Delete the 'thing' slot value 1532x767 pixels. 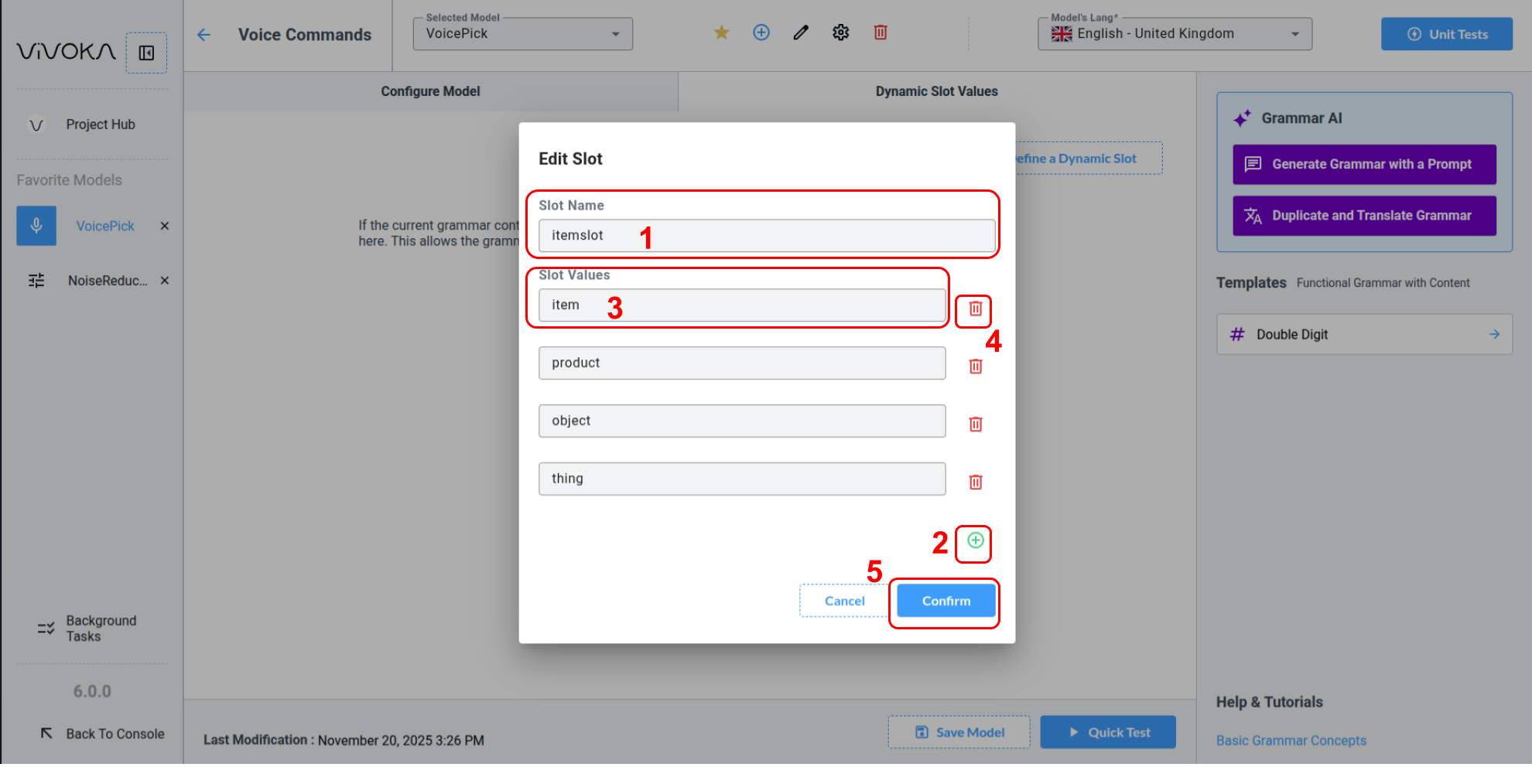(x=975, y=482)
